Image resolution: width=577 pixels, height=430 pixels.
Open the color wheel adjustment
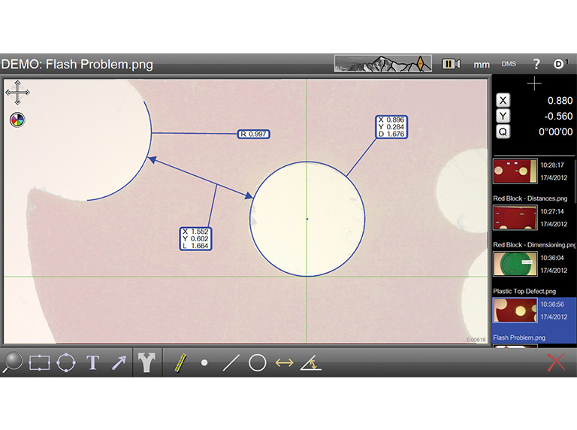point(17,119)
